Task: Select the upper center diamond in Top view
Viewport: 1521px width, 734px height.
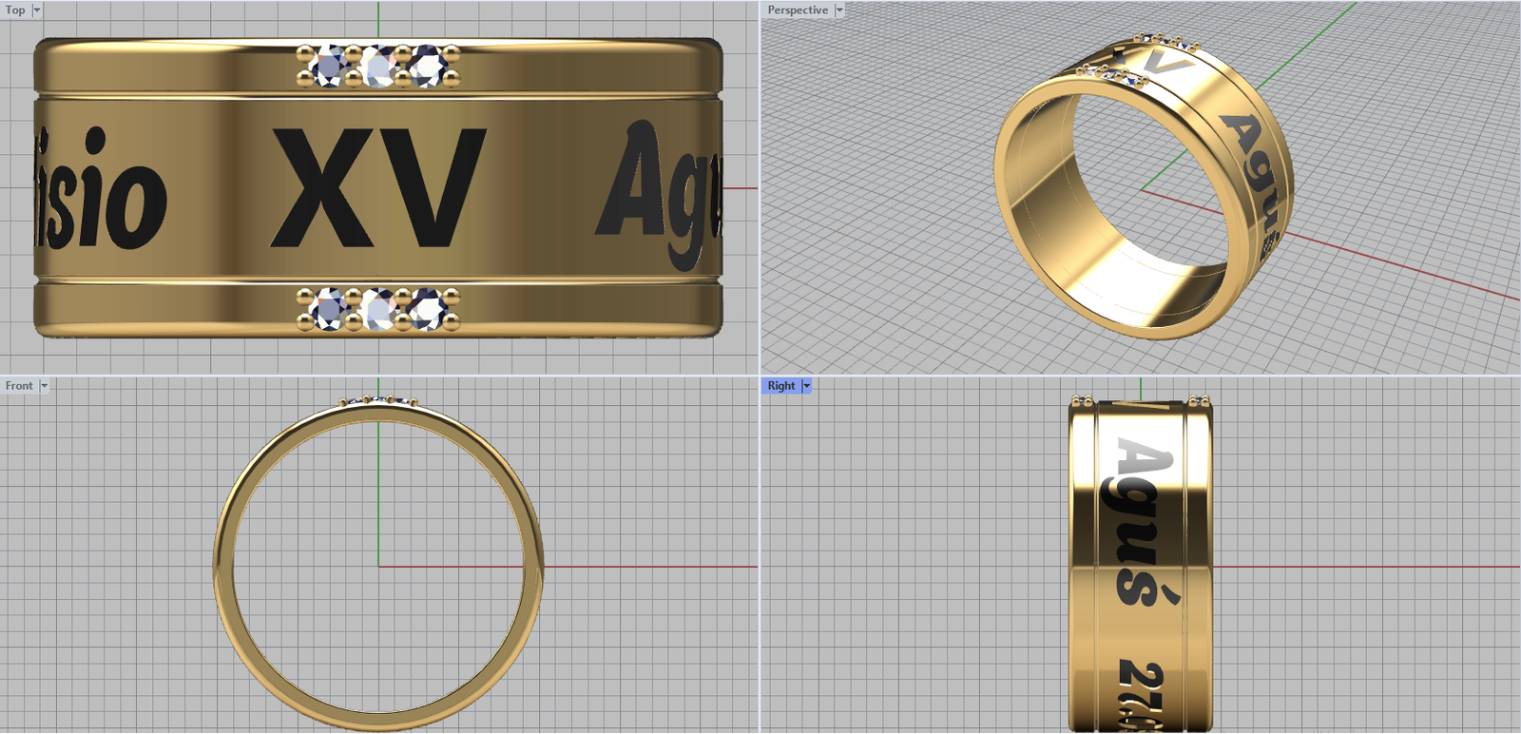Action: (378, 66)
